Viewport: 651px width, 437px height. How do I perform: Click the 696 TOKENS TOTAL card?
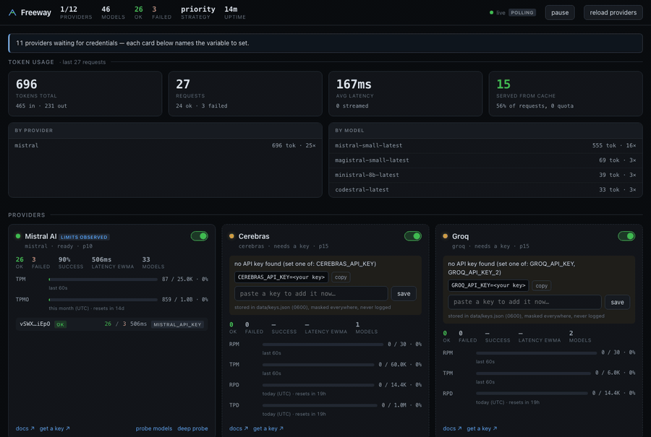85,94
